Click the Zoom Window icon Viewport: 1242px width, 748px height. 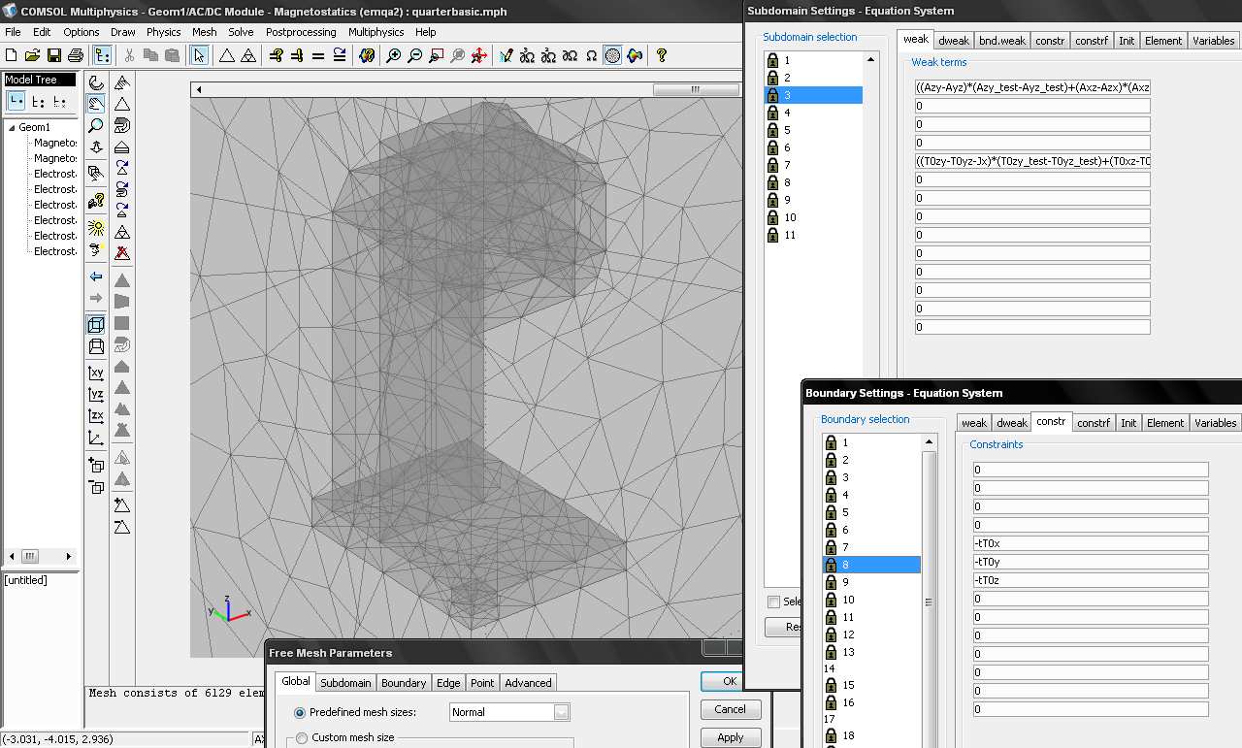click(437, 56)
